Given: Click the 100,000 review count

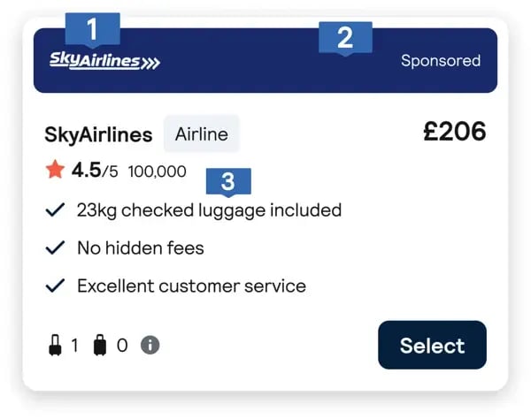Looking at the screenshot, I should pos(158,171).
